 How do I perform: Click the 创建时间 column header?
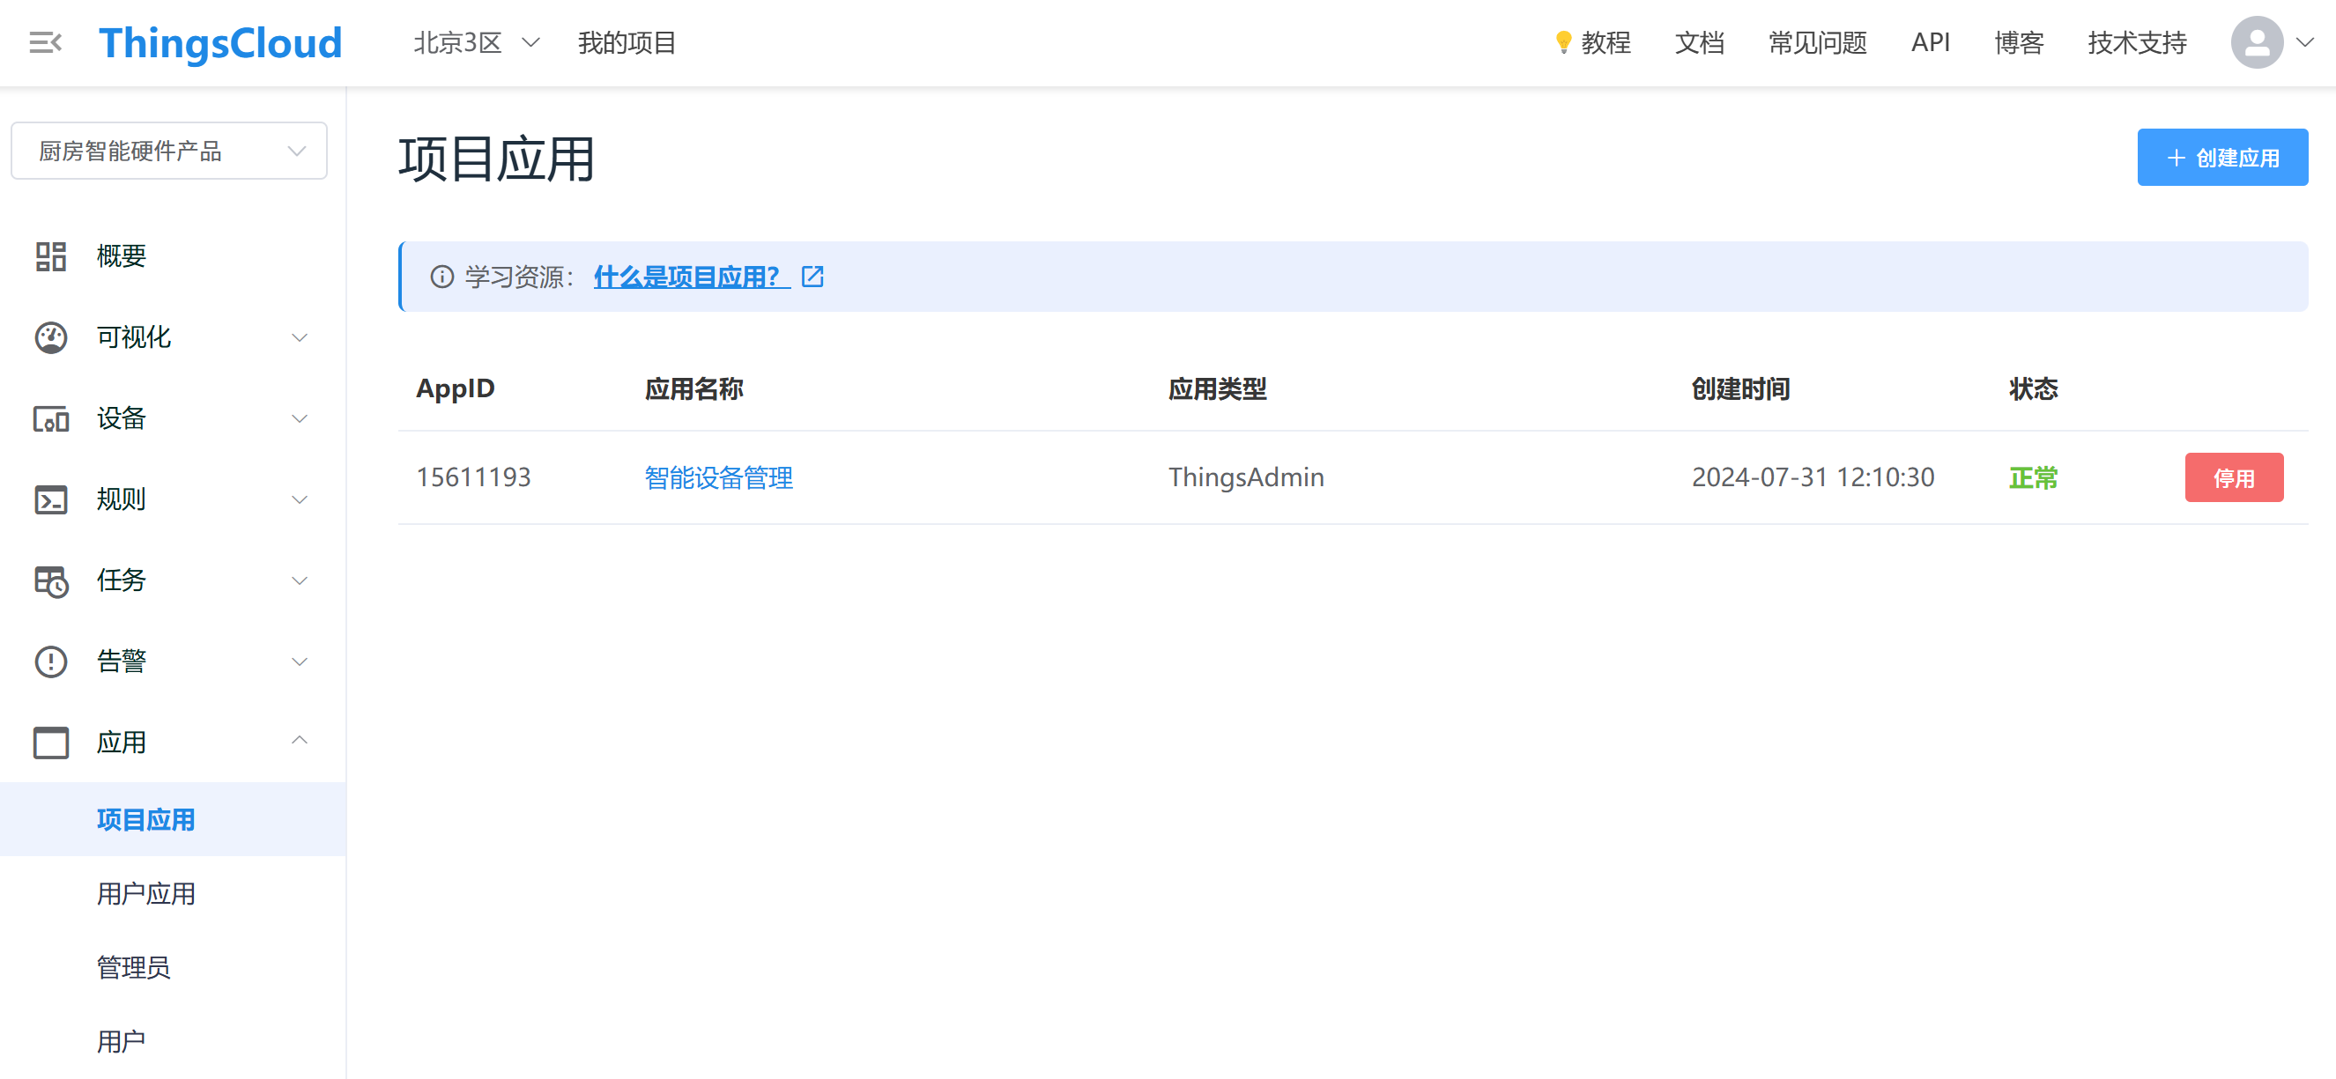click(1740, 389)
